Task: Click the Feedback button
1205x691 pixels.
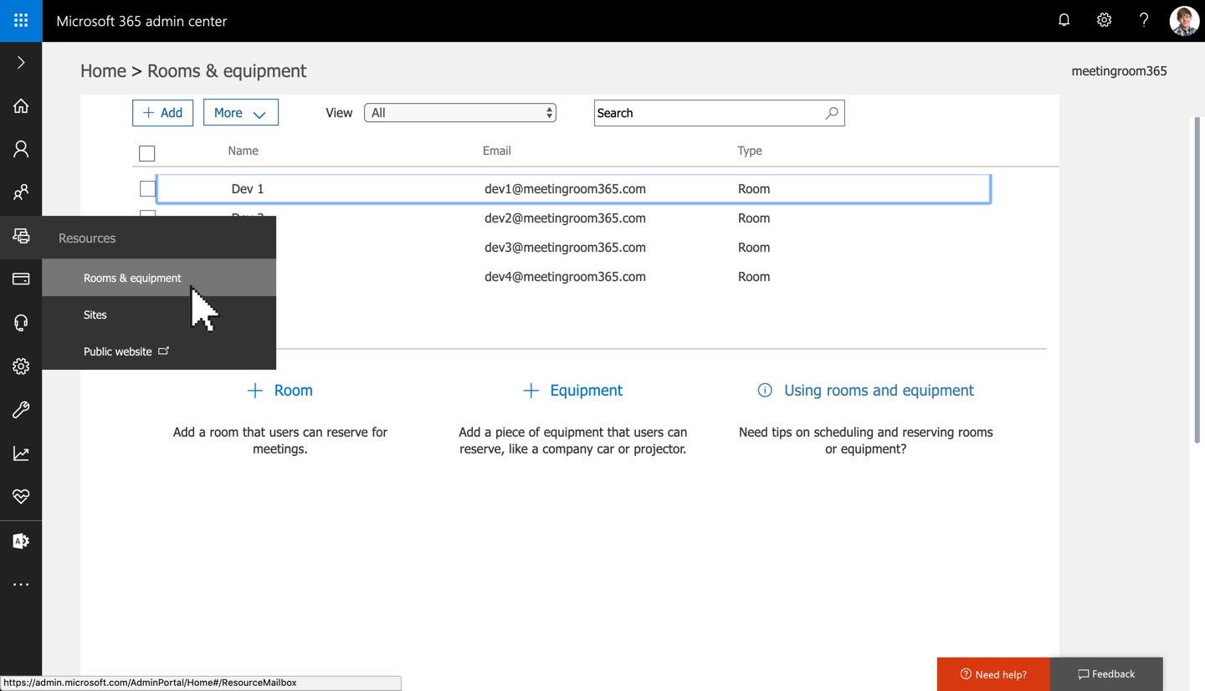Action: pyautogui.click(x=1106, y=674)
